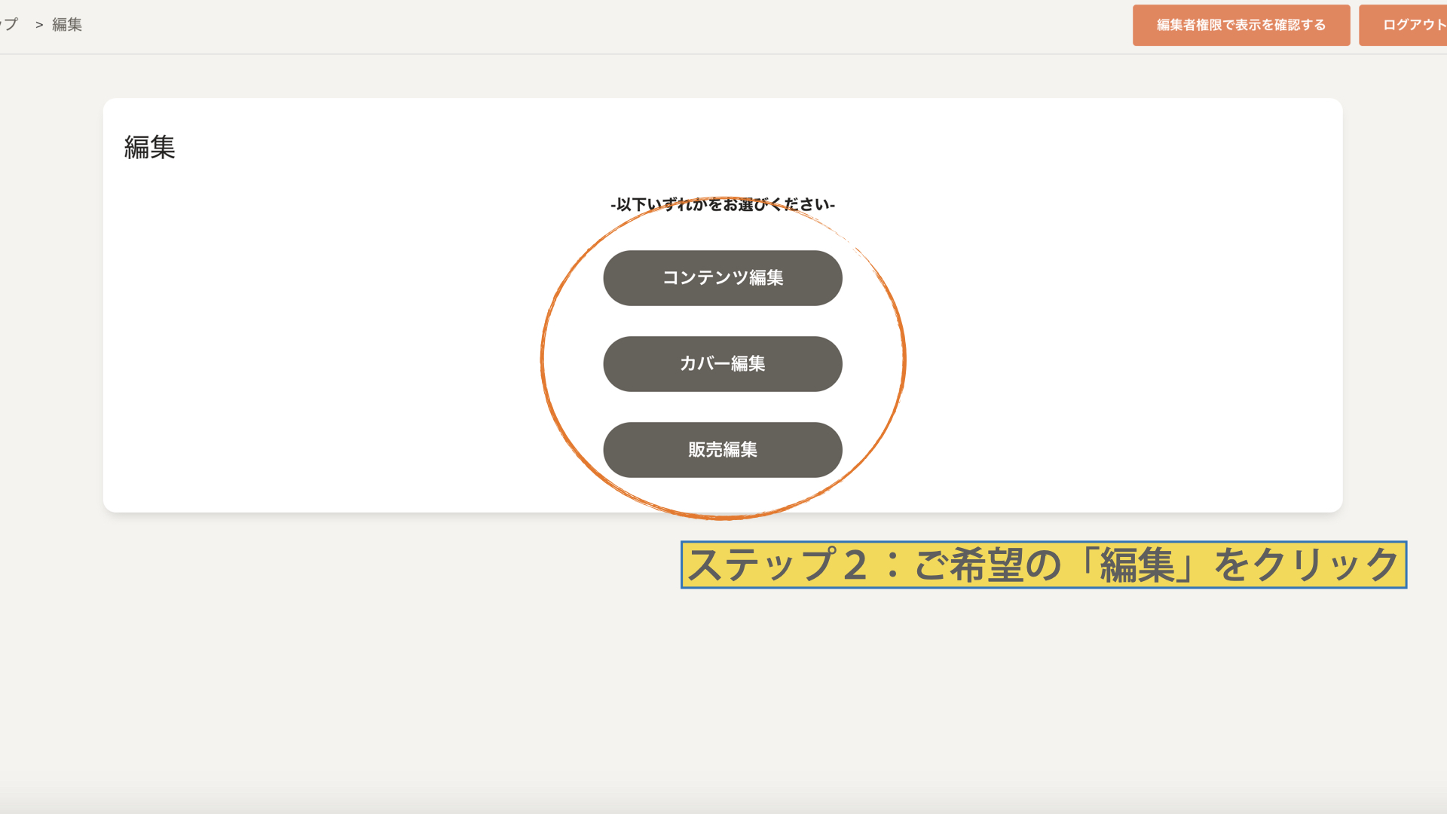Click 編集者権限で表示を確認する in the header
The image size is (1447, 814).
coord(1241,25)
